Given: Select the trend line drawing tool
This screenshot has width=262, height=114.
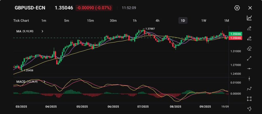Looking at the screenshot, I should coord(249,58).
